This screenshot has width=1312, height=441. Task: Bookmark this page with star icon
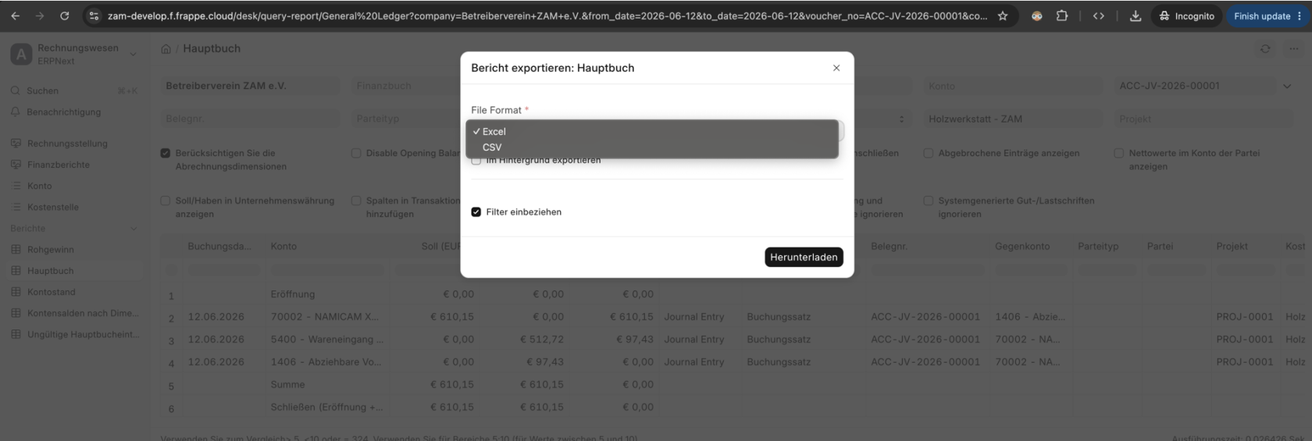click(1003, 16)
